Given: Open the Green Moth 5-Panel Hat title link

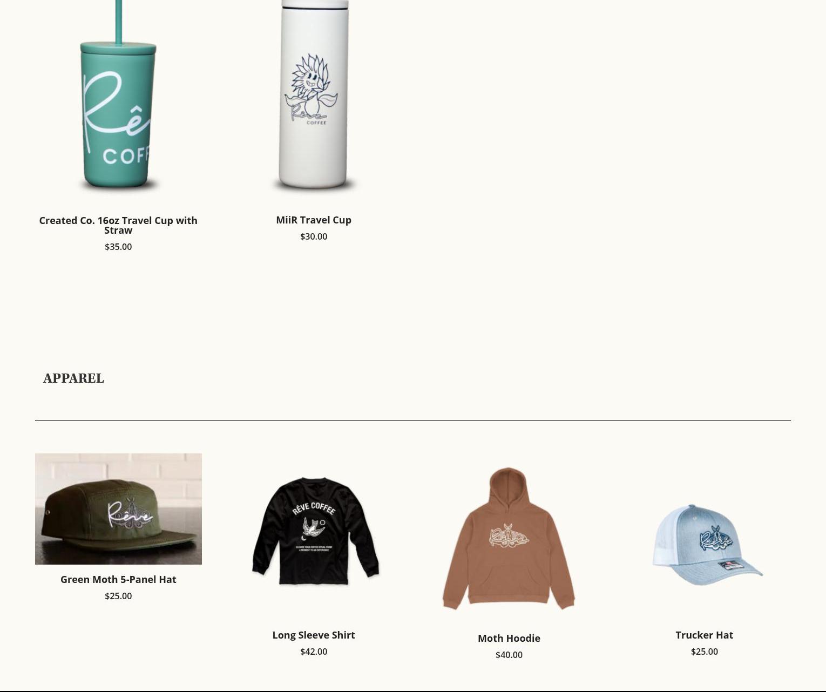Looking at the screenshot, I should pyautogui.click(x=118, y=579).
